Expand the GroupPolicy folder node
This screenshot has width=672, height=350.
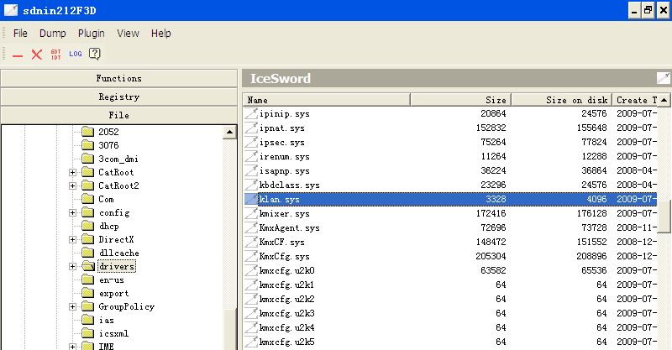[x=73, y=306]
